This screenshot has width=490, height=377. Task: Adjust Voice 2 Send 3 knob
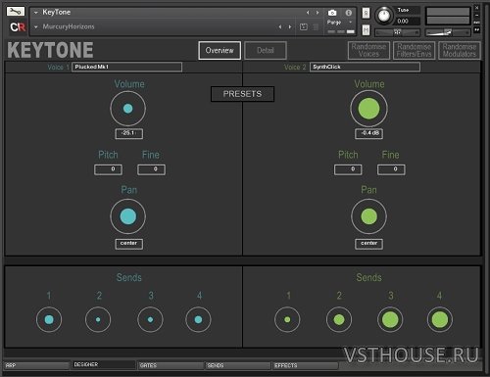pyautogui.click(x=390, y=319)
